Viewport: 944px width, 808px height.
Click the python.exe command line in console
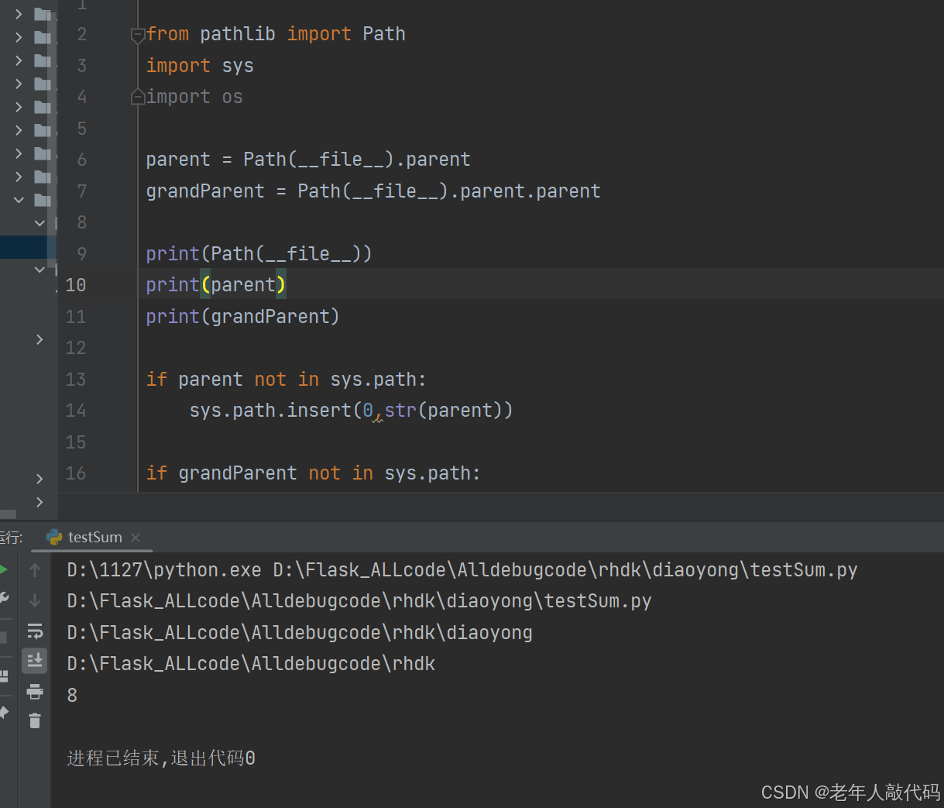(x=462, y=570)
